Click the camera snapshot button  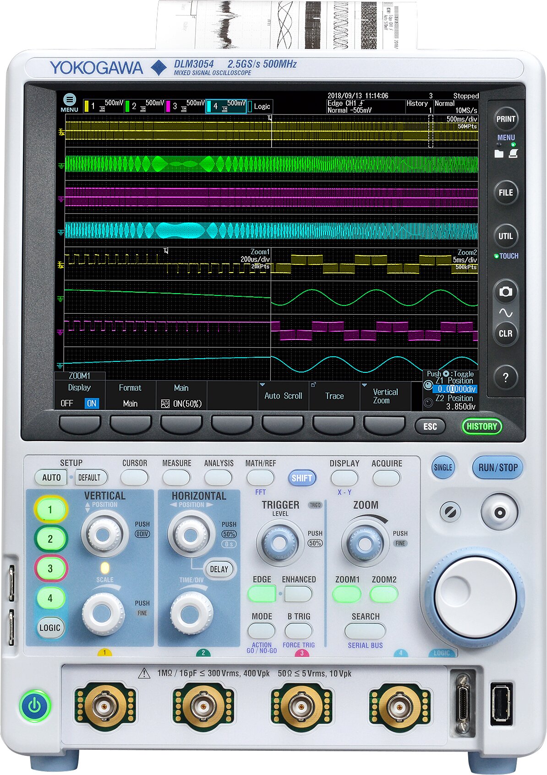pyautogui.click(x=505, y=291)
